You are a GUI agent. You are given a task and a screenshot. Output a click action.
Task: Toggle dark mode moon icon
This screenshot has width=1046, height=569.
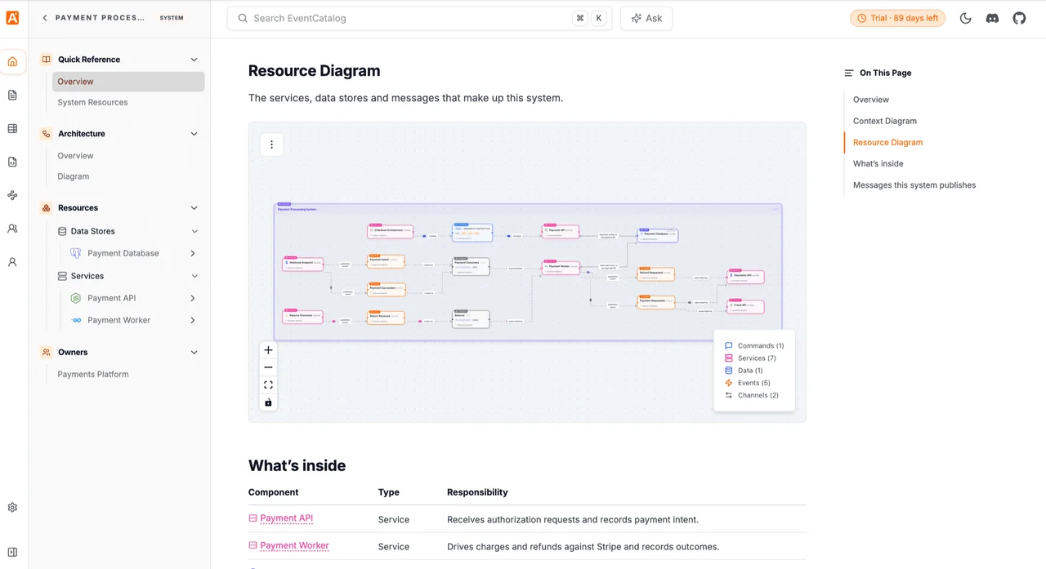965,18
